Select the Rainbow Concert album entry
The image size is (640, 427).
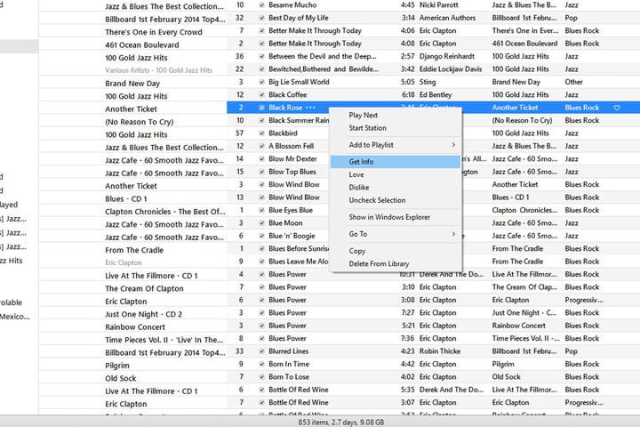(135, 326)
